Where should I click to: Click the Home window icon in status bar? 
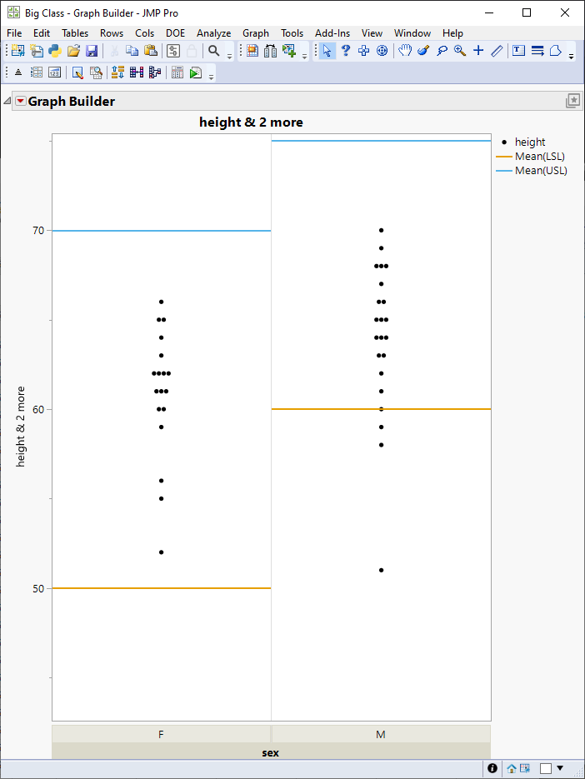[512, 768]
